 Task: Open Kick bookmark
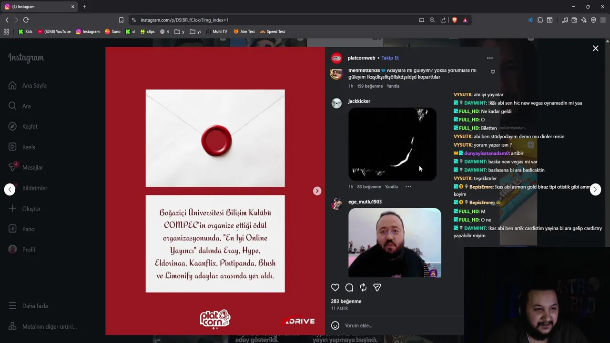click(x=25, y=32)
